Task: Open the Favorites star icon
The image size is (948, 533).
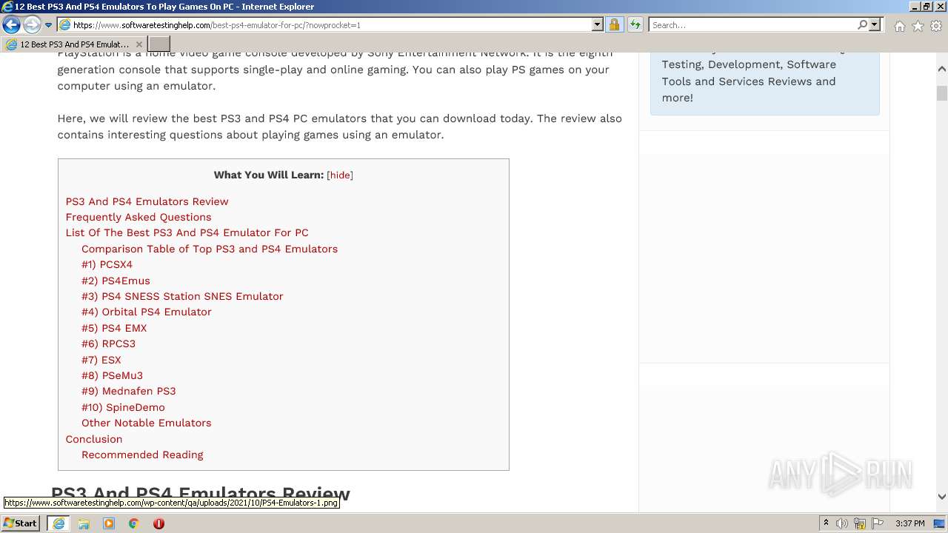Action: pos(918,26)
